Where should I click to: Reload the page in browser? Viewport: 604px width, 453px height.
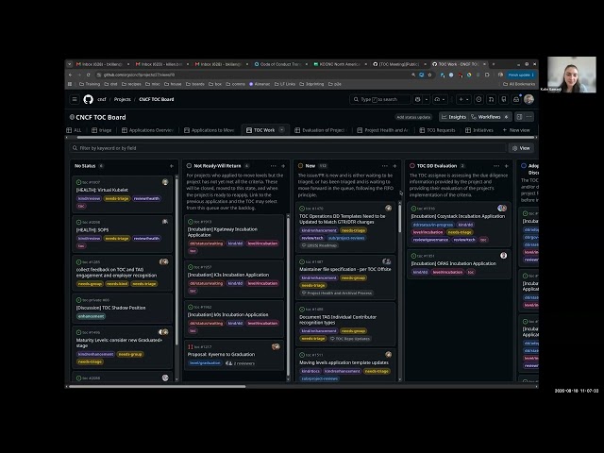[88, 75]
